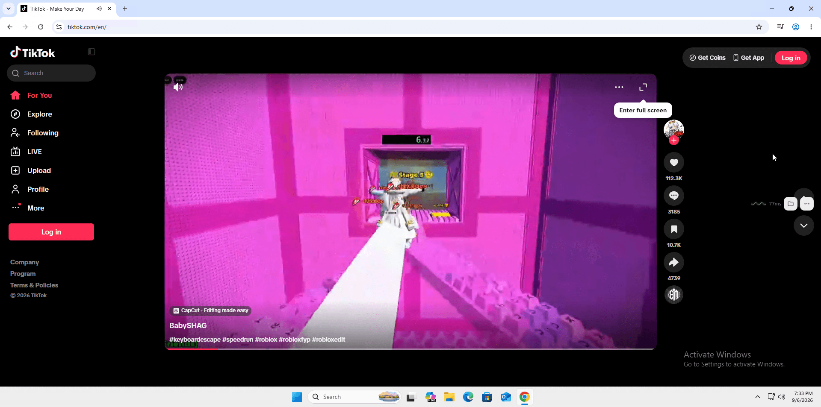821x407 pixels.
Task: Go to next video with down chevron
Action: point(804,225)
